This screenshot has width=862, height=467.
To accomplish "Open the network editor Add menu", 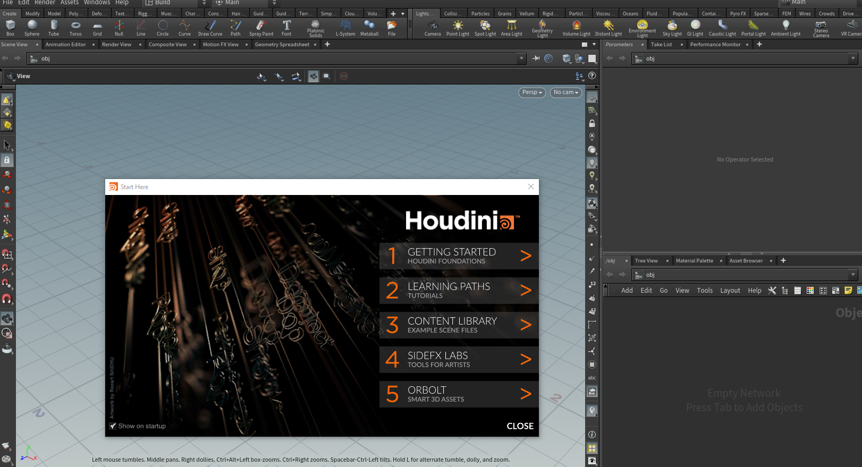I will point(627,291).
